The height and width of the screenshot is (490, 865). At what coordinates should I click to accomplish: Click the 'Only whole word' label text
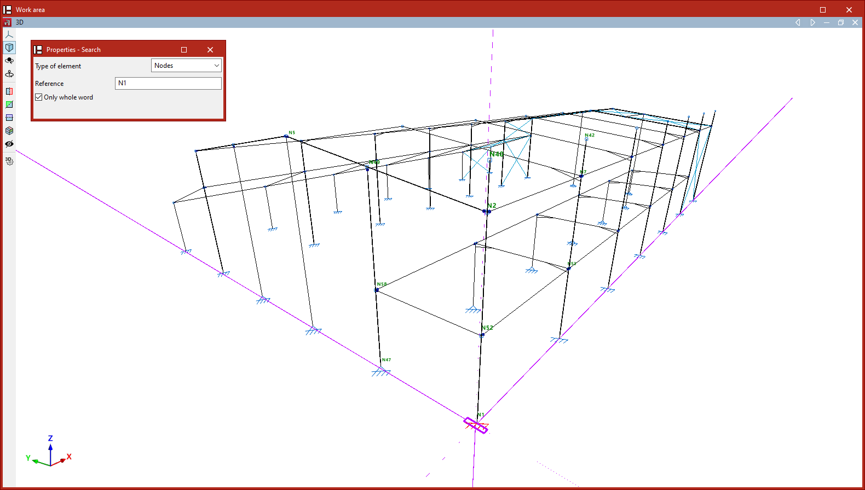coord(68,97)
